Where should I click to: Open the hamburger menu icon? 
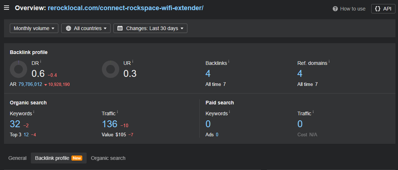pyautogui.click(x=7, y=8)
